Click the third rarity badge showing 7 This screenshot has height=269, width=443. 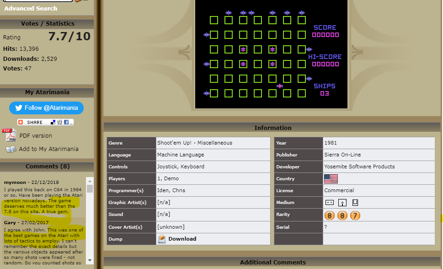pyautogui.click(x=355, y=215)
